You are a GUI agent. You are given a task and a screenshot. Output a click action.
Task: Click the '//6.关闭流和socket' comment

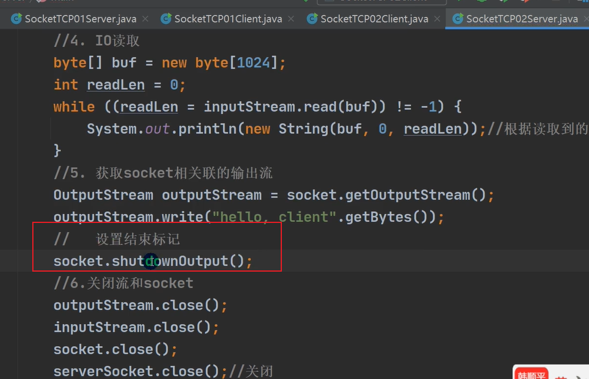(x=123, y=283)
